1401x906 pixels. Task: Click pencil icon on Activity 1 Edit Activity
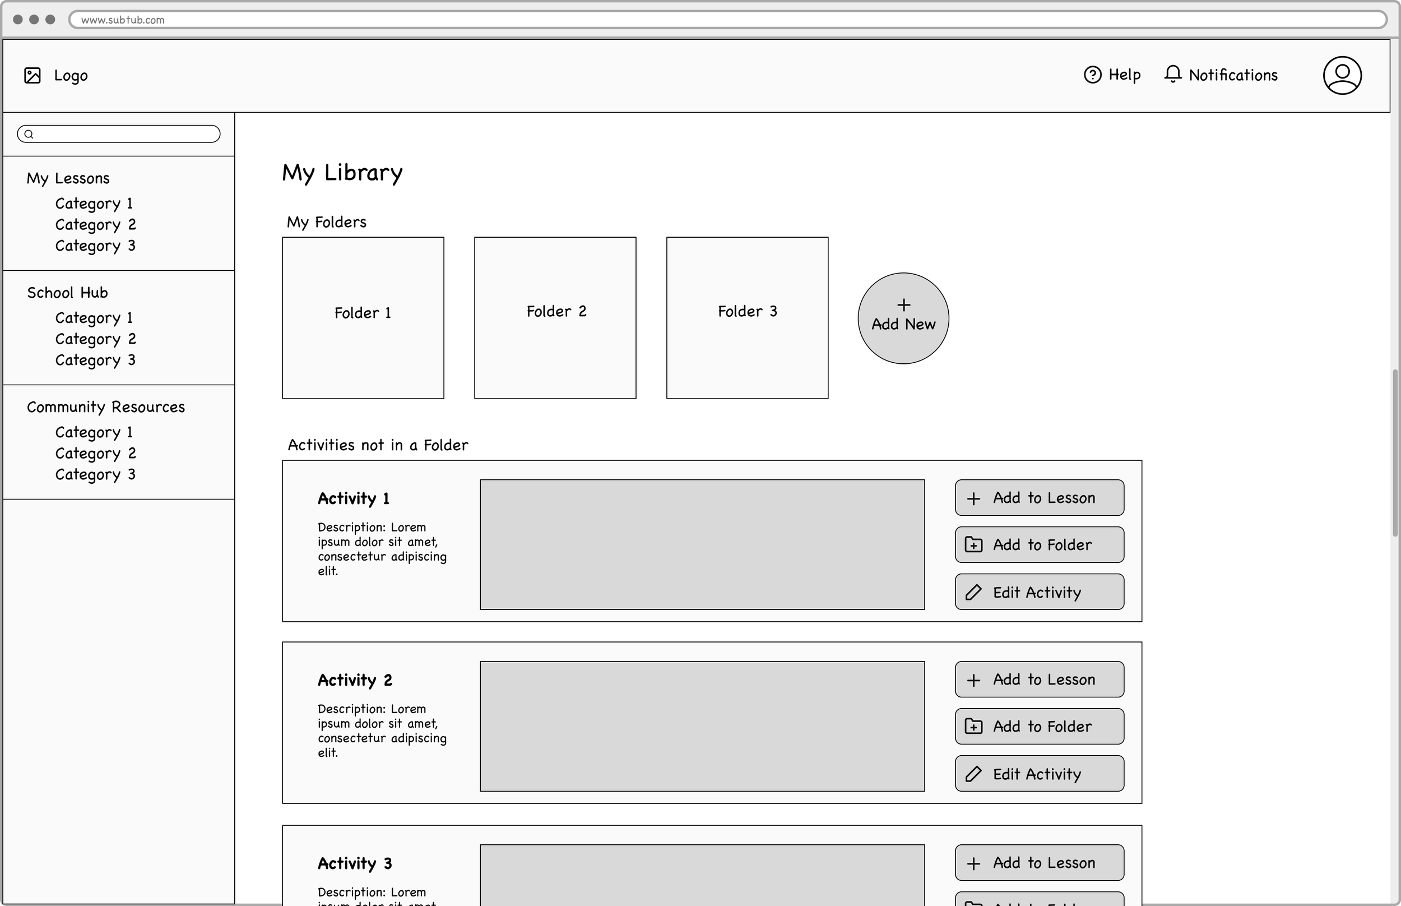[973, 593]
